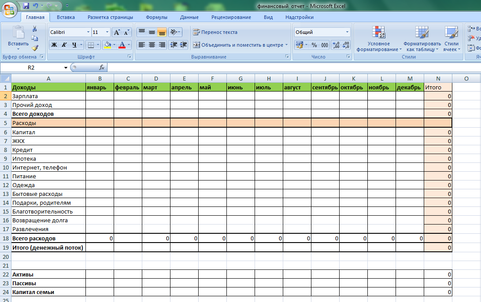The height and width of the screenshot is (302, 481).
Task: Select all cells with corner button
Action: [6, 78]
